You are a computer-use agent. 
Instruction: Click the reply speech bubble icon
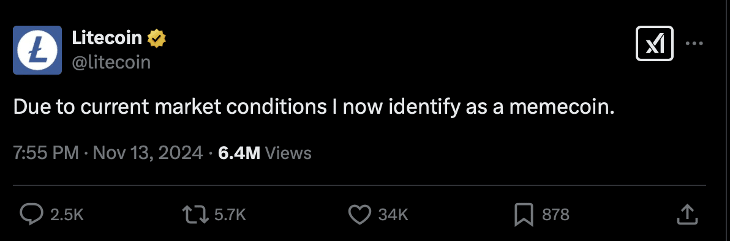(32, 215)
